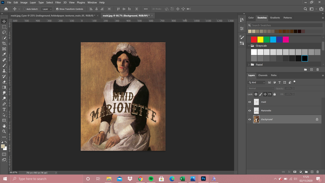
Task: Create new swatch in Swatches panel
Action: (312, 70)
